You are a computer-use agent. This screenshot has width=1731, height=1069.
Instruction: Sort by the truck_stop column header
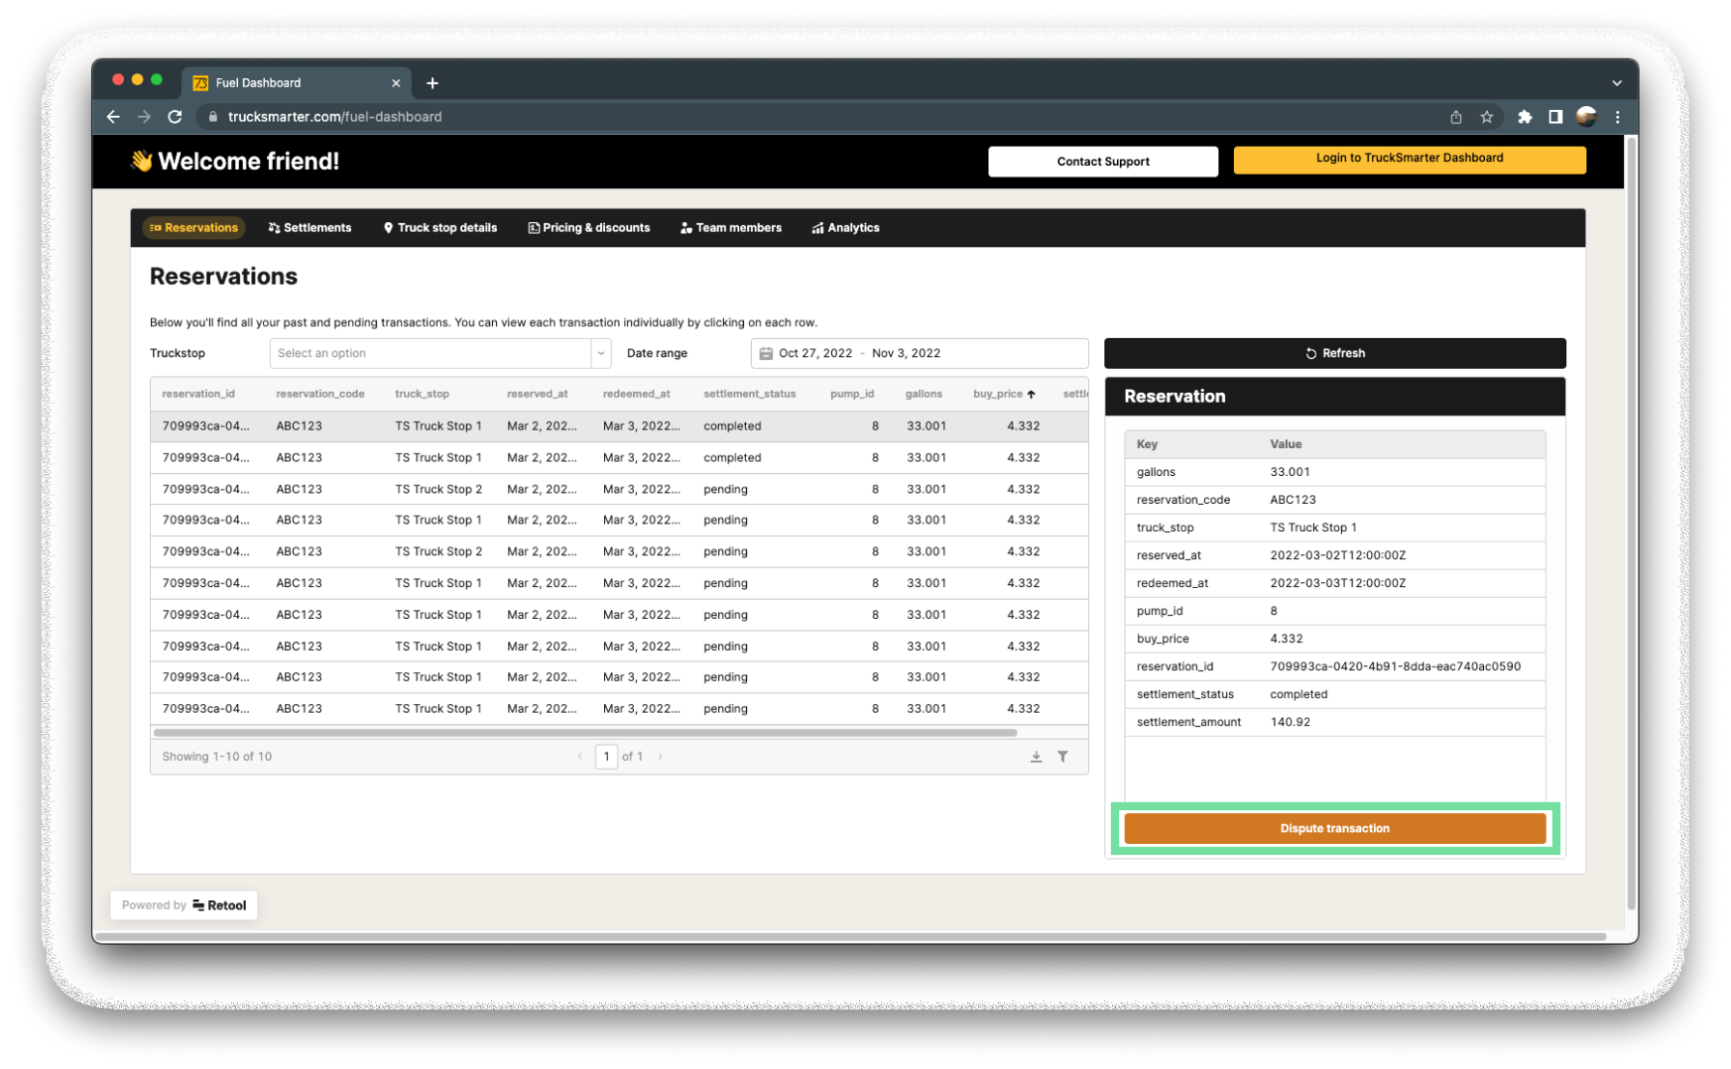[x=423, y=394]
